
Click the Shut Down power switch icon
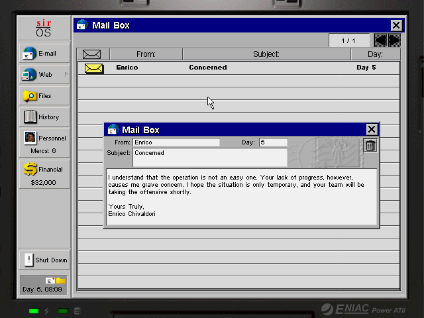[x=28, y=260]
